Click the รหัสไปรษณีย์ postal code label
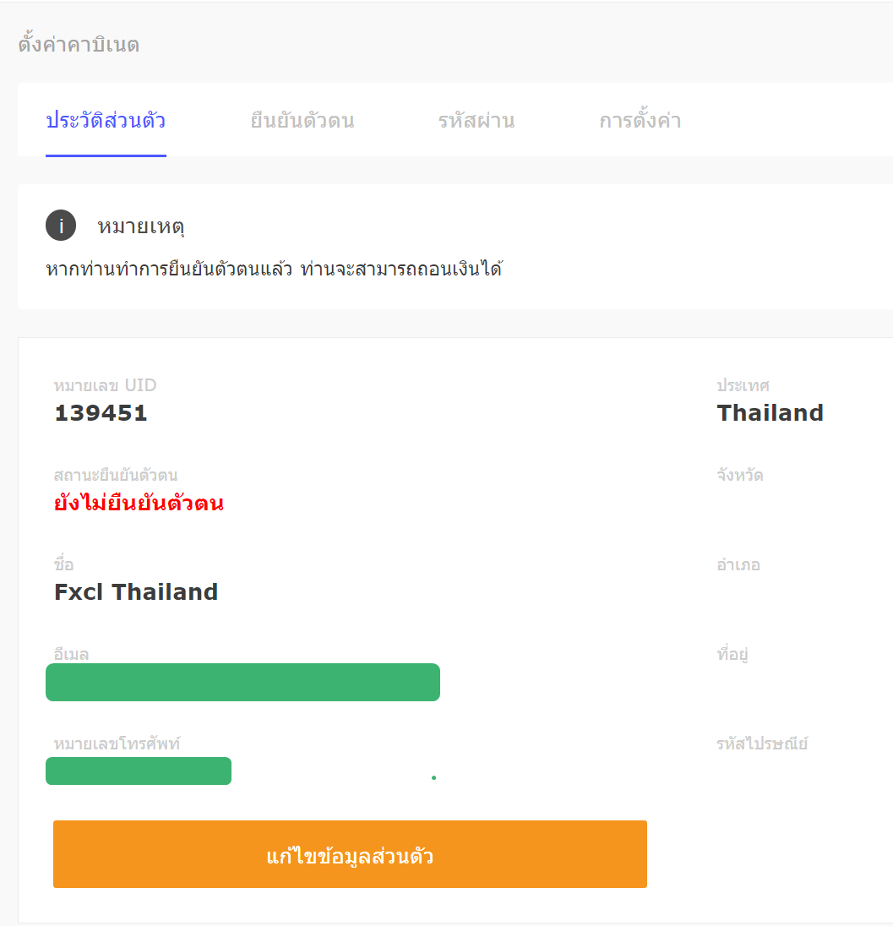The image size is (893, 926). click(x=760, y=744)
